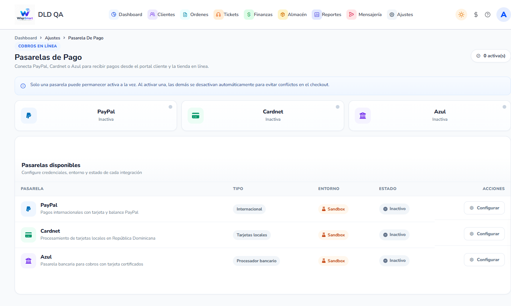Viewport: 511px width, 306px height.
Task: Open the user avatar 'A' menu
Action: 504,15
